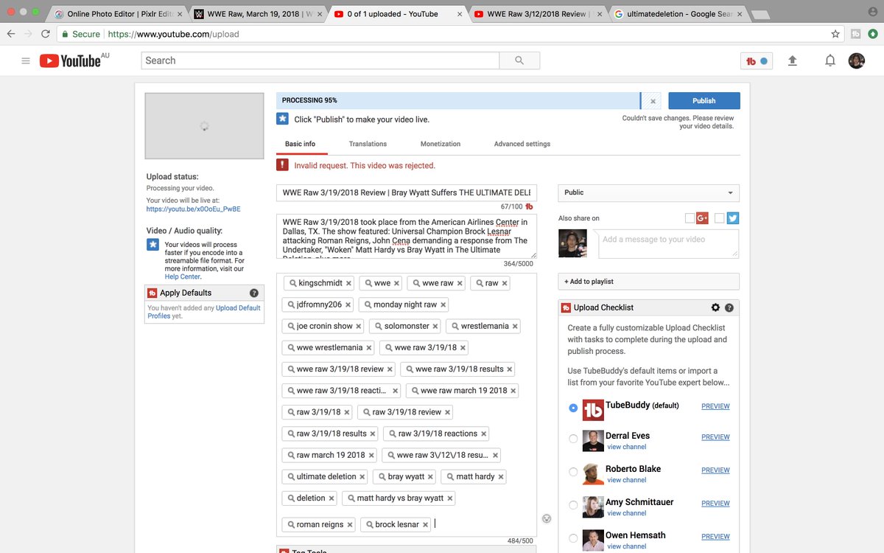Click the YouTube search box
This screenshot has width=884, height=553.
coord(320,60)
